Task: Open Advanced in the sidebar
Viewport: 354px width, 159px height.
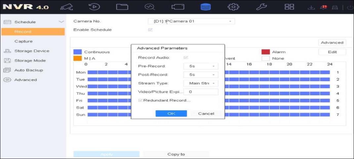Action: [x=25, y=80]
